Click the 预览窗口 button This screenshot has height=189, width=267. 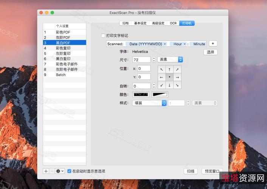pos(212,171)
